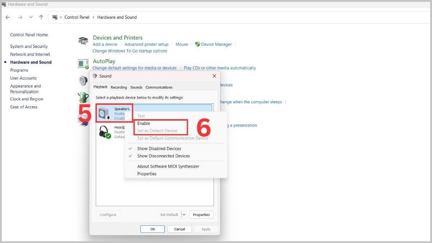Switch to the Playback tab
The width and height of the screenshot is (432, 243).
[x=100, y=87]
